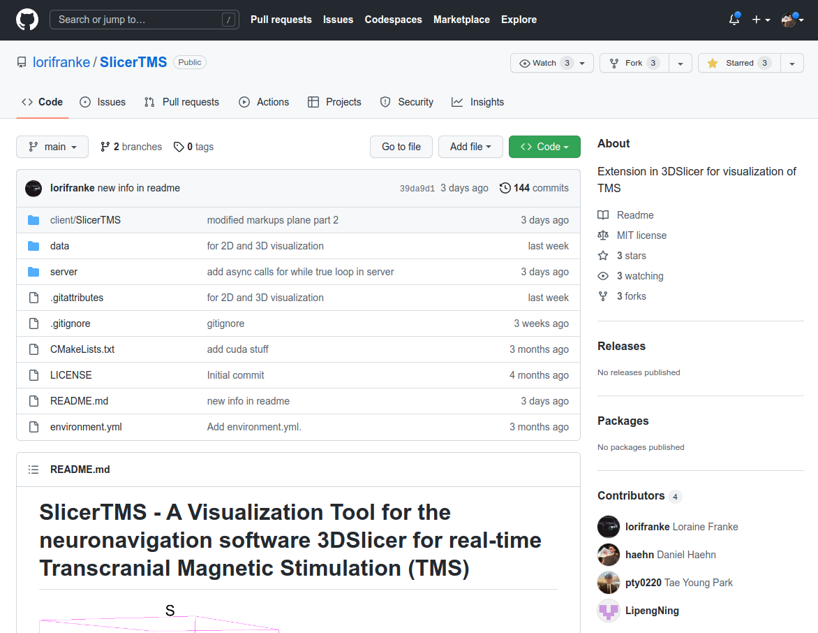Open README.md in the file list
The height and width of the screenshot is (633, 818).
[80, 401]
